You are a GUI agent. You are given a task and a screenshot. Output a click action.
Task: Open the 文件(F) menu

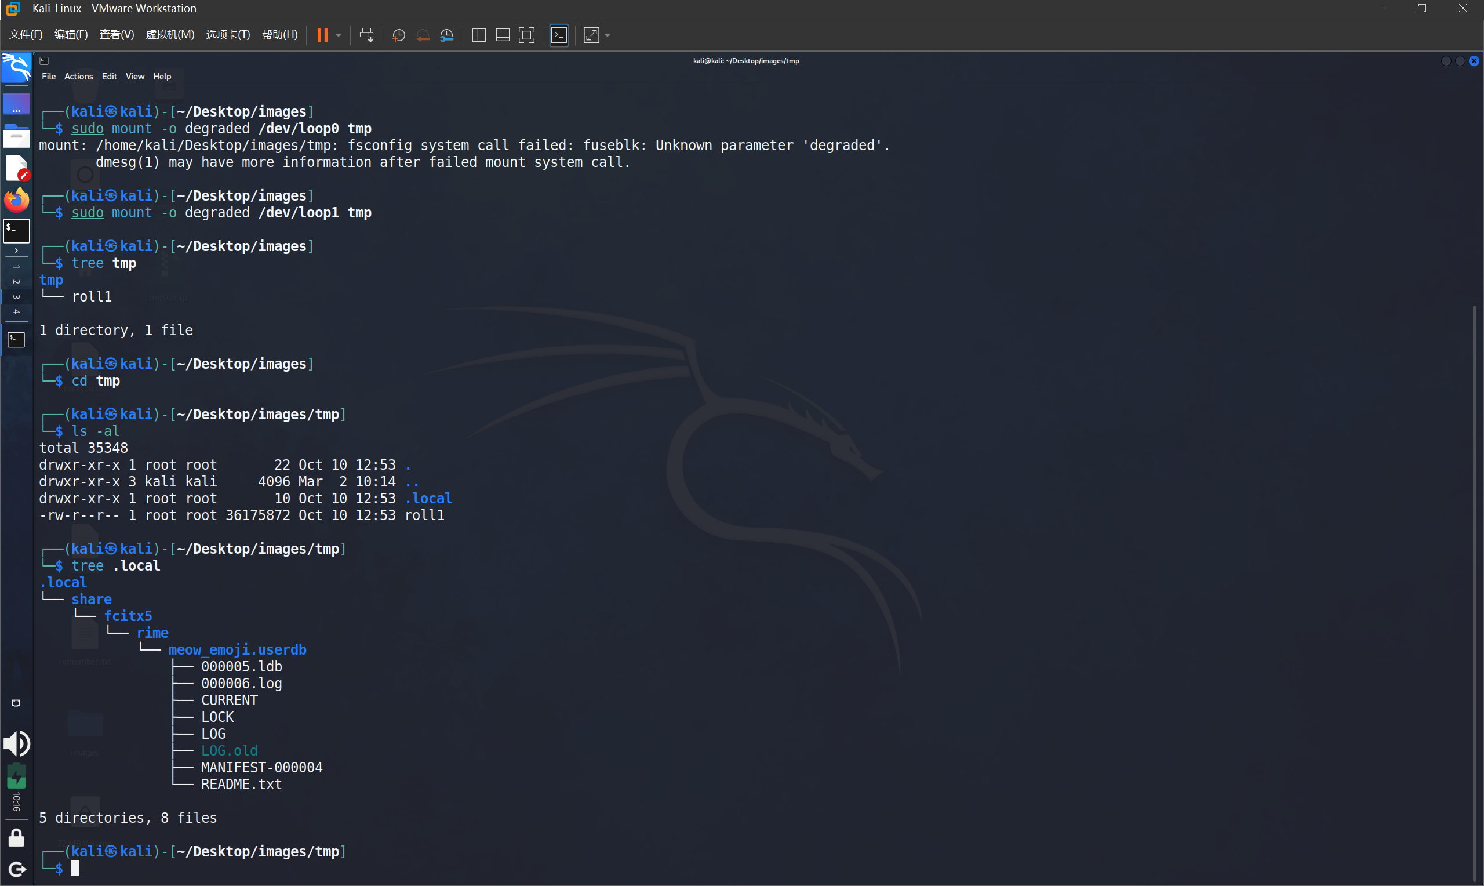(26, 35)
